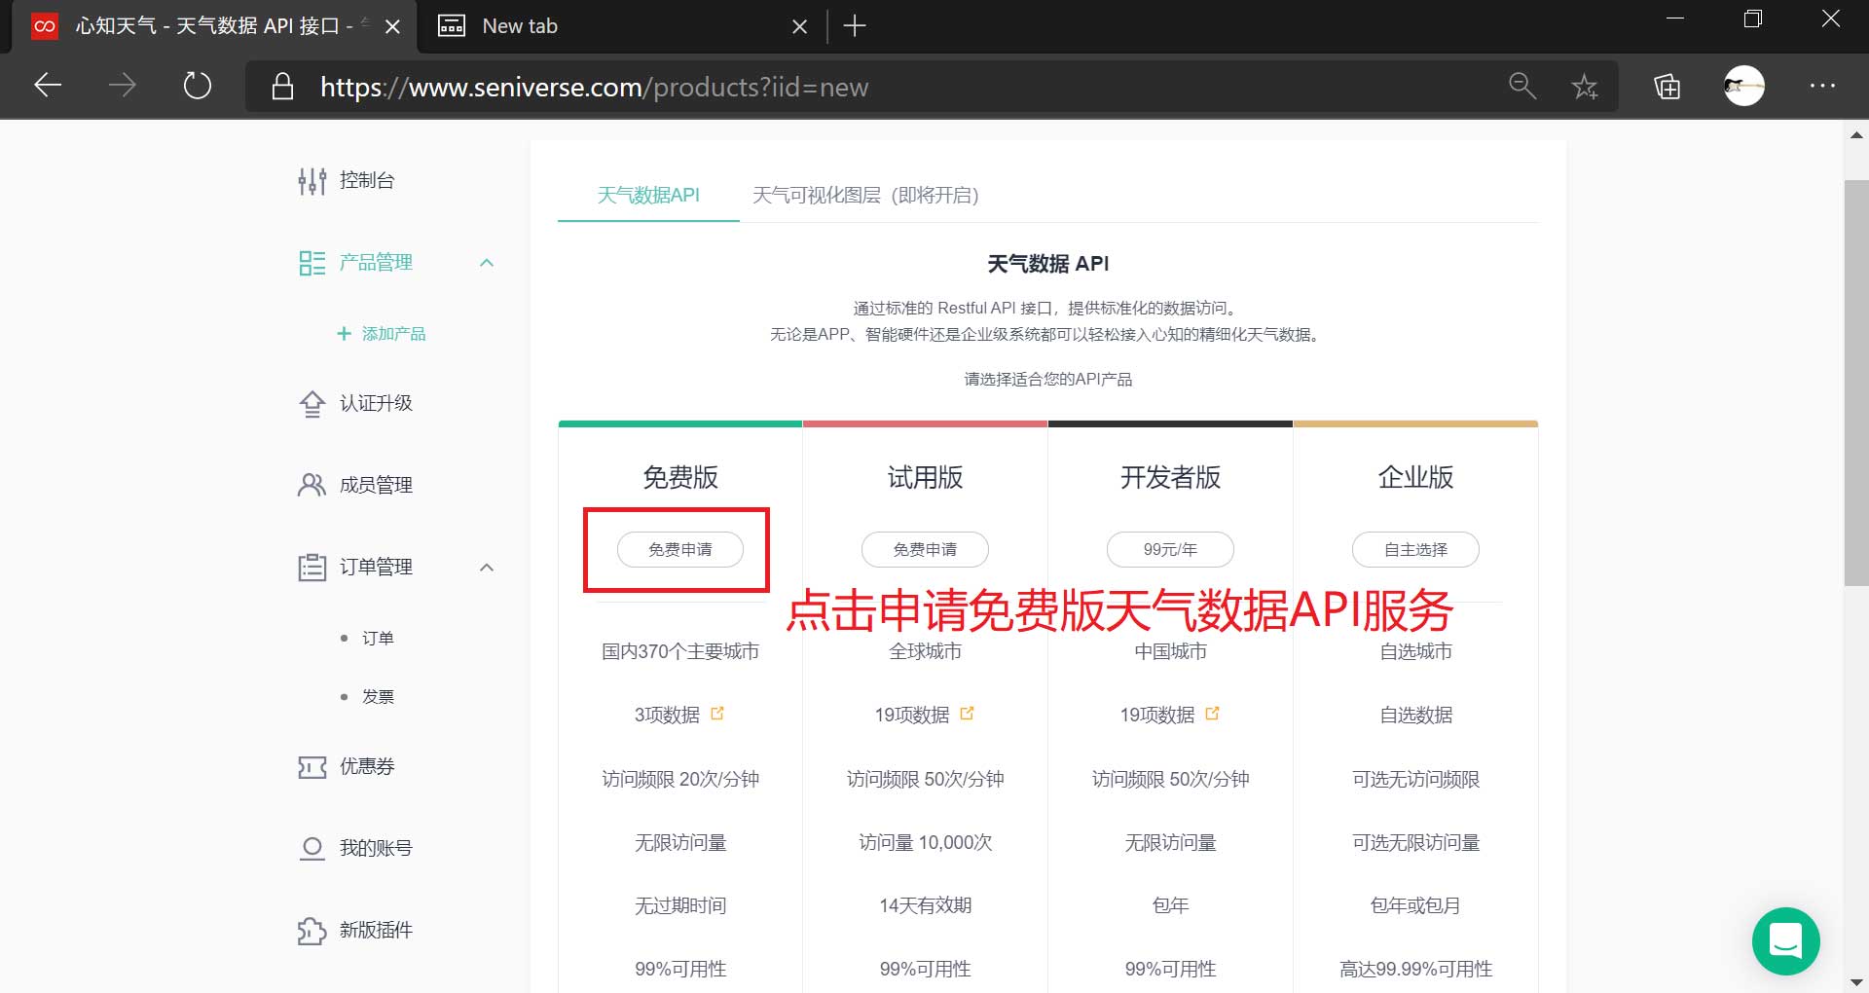This screenshot has width=1869, height=993.
Task: Click 包年或包月 text
Action: (1415, 905)
